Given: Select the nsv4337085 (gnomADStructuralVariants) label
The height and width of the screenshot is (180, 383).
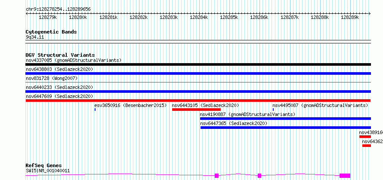Looking at the screenshot, I should tap(74, 60).
